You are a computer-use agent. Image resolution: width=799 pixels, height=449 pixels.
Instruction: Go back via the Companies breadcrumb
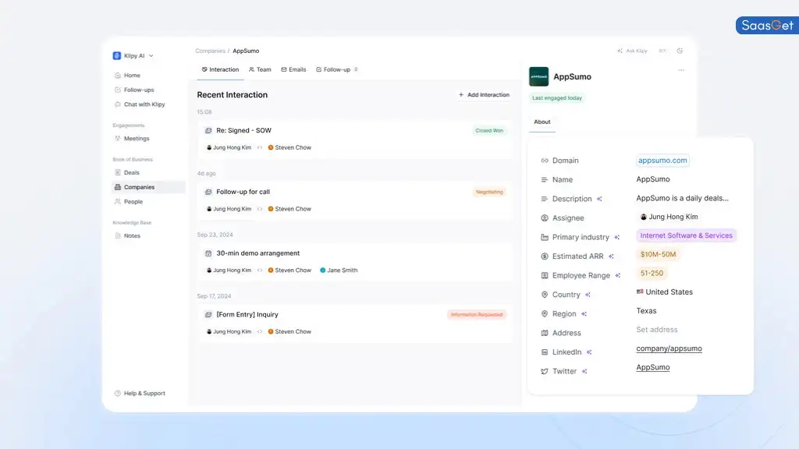coord(210,51)
